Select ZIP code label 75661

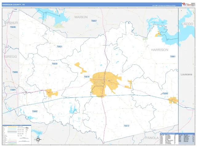click(173, 56)
